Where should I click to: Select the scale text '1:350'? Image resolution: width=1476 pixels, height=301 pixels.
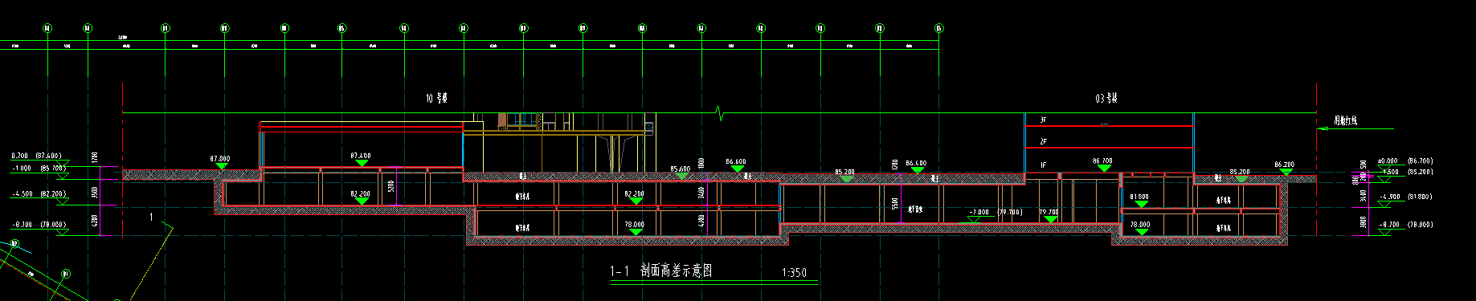(794, 273)
